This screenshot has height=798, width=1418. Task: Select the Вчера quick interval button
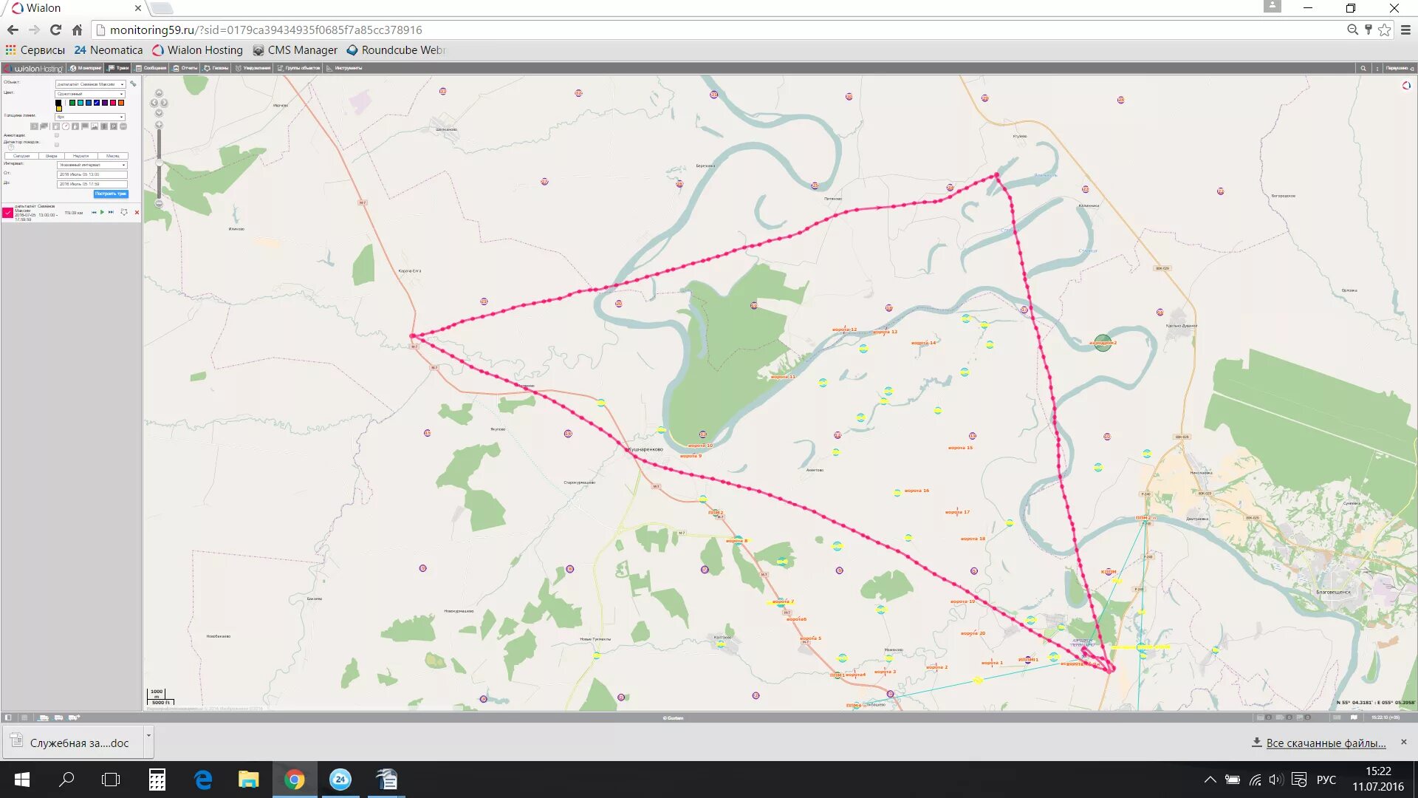coord(51,156)
